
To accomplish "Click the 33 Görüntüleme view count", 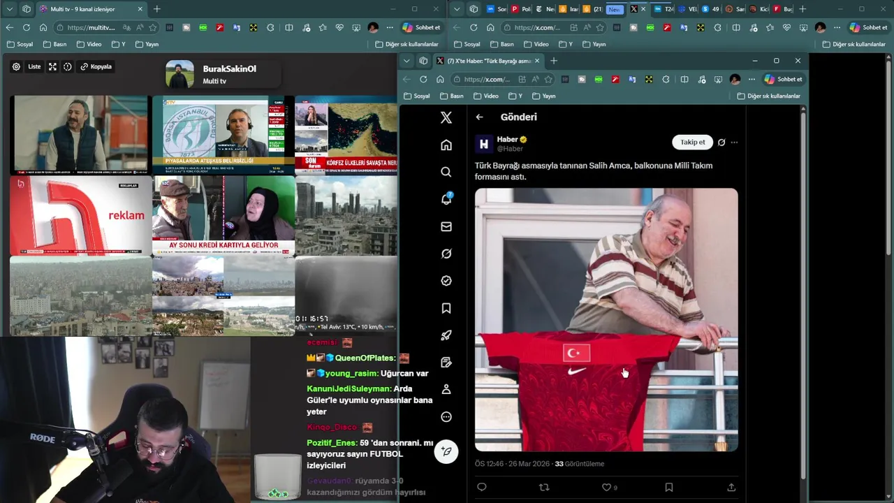I will tap(579, 464).
